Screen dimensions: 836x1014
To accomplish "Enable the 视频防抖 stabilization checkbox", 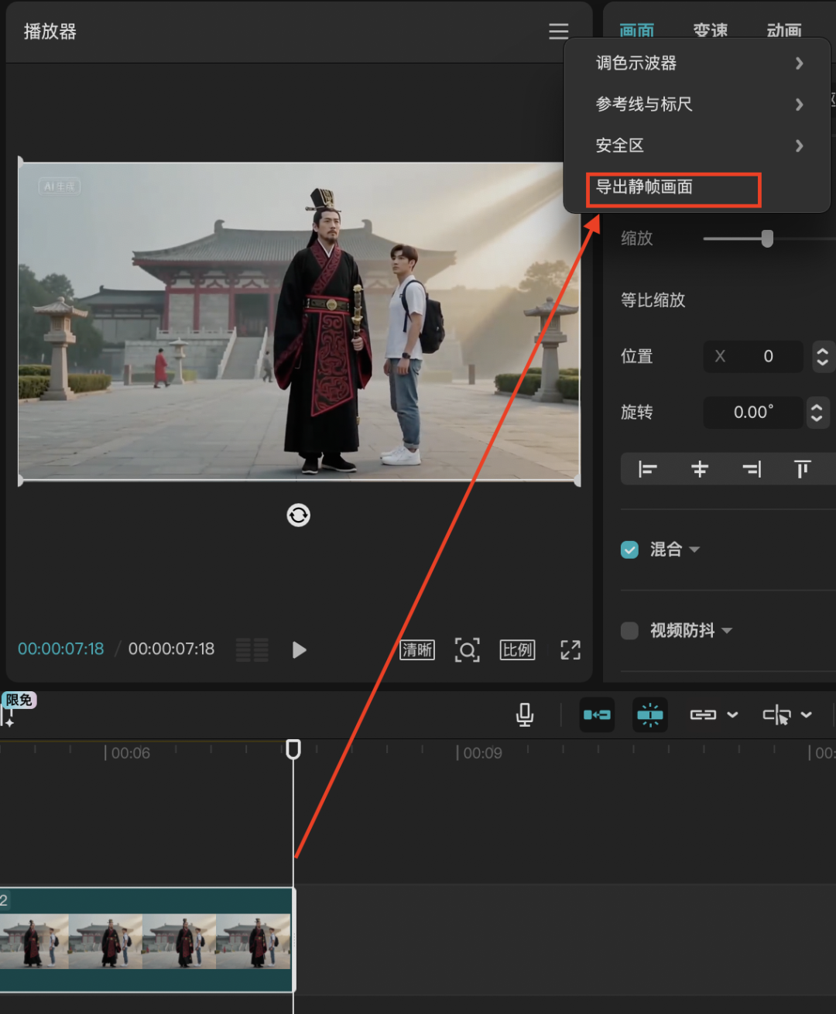I will pos(629,631).
